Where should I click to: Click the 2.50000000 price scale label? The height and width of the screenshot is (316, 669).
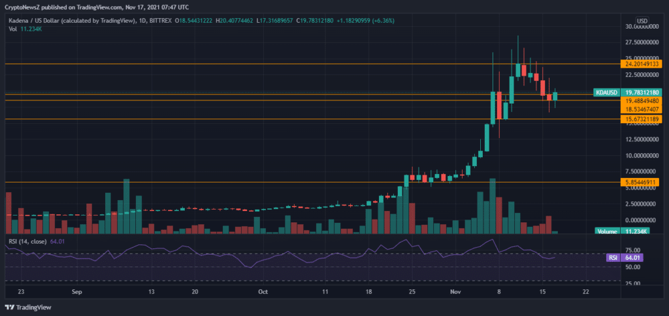click(641, 204)
